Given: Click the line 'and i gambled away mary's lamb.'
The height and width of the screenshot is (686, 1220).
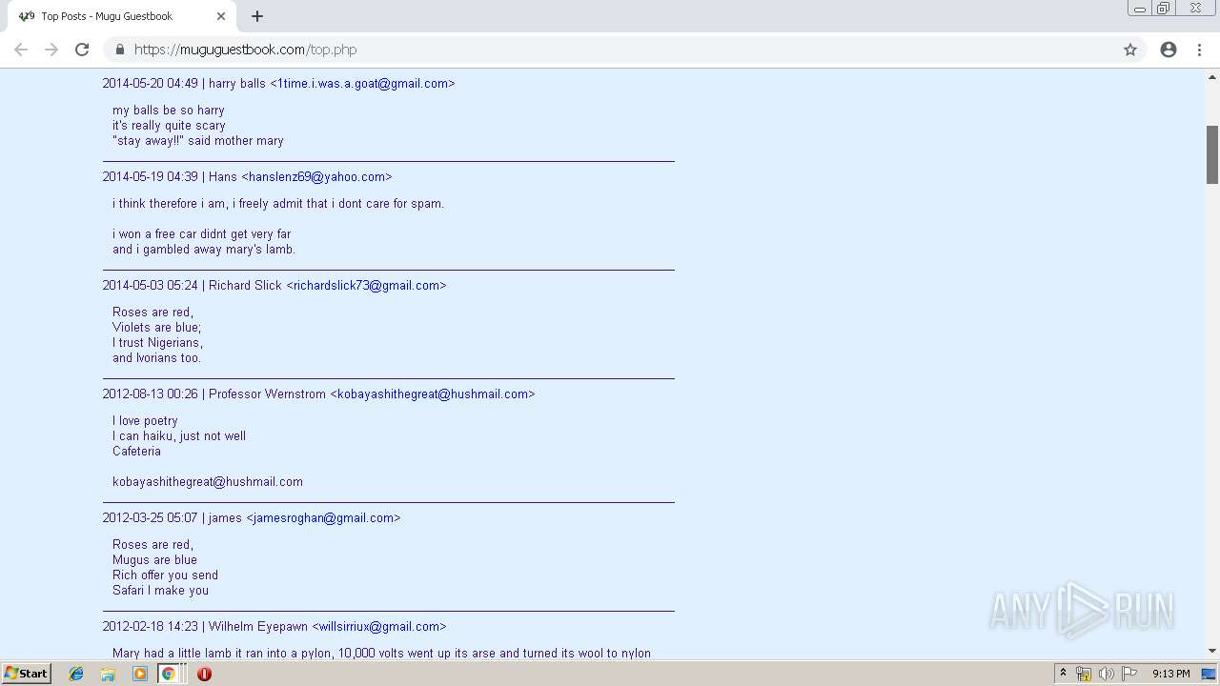Looking at the screenshot, I should pyautogui.click(x=204, y=250).
